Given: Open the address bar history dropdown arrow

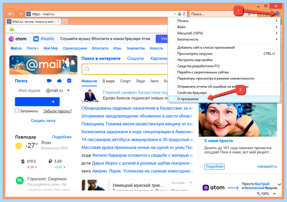Looking at the screenshot, I should click(175, 14).
